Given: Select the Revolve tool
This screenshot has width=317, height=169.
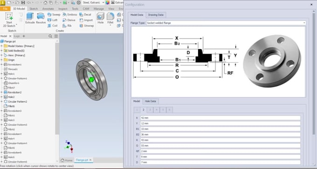Looking at the screenshot, I should point(41,18).
